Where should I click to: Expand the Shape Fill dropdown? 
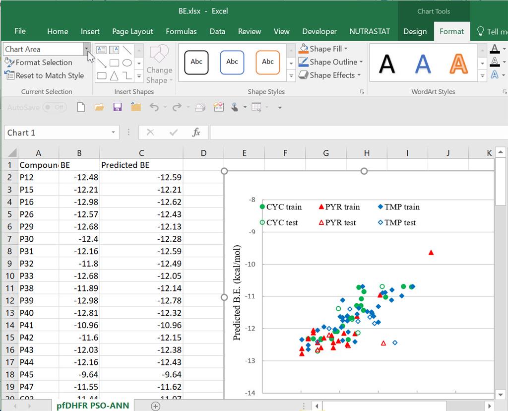[346, 49]
